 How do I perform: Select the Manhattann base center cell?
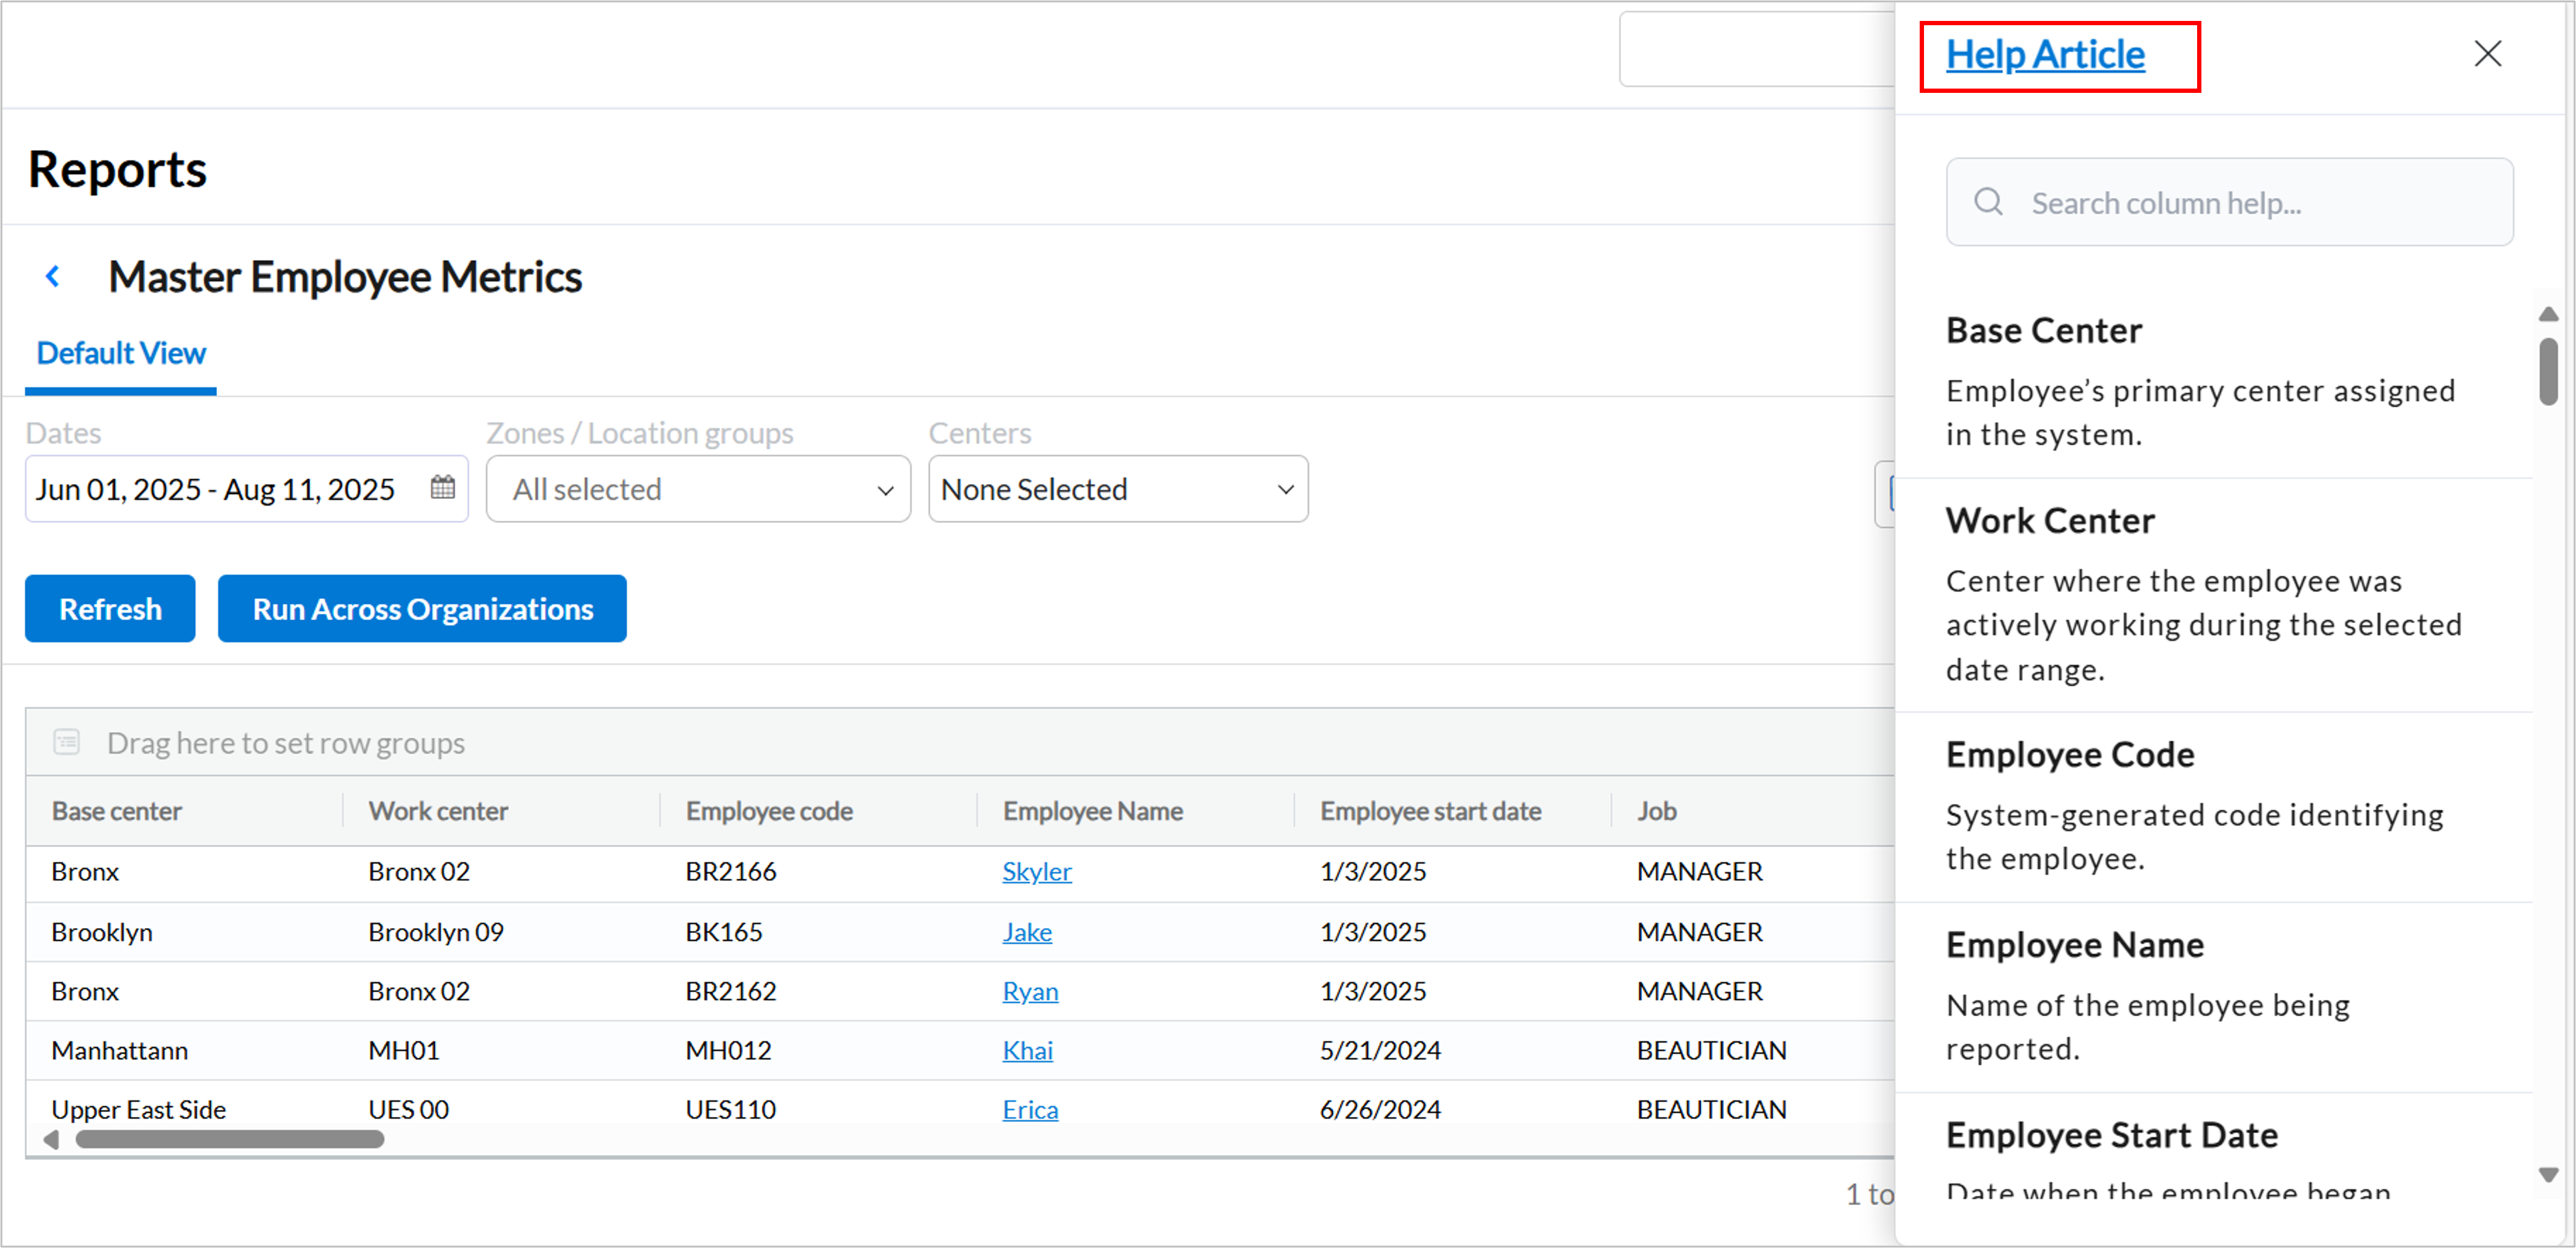pos(119,1050)
